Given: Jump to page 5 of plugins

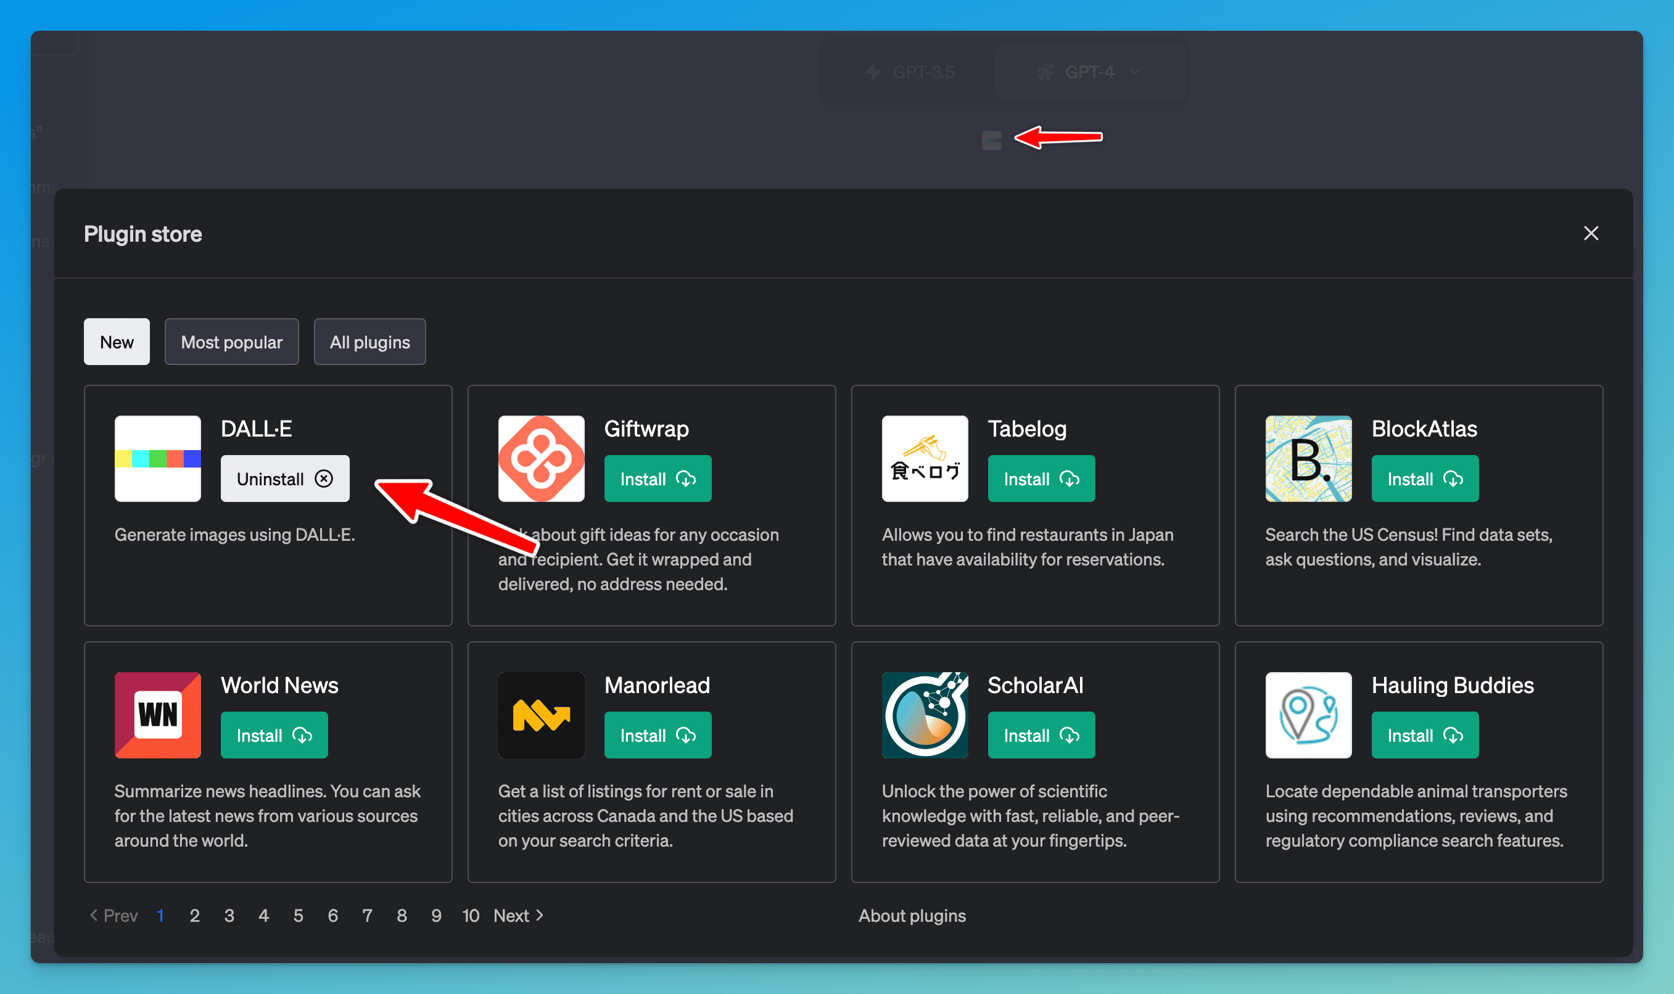Looking at the screenshot, I should (298, 916).
